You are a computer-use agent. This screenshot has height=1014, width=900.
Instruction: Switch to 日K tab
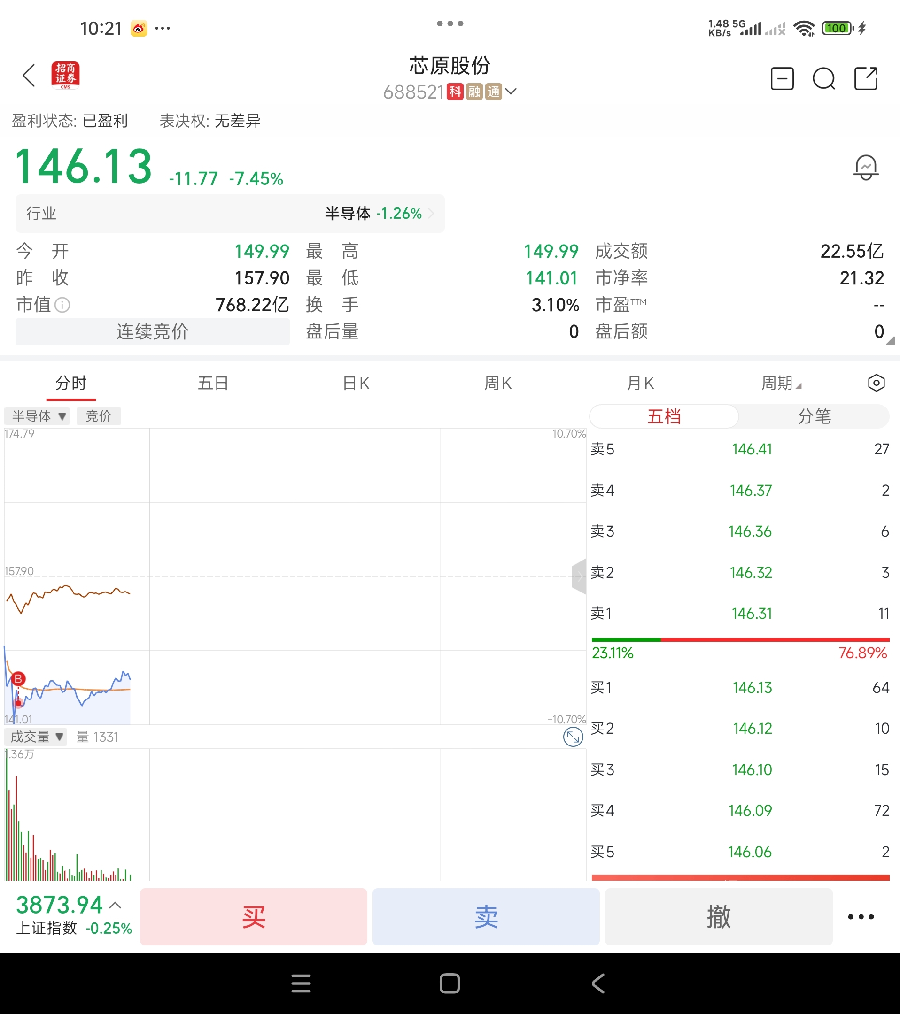click(356, 383)
